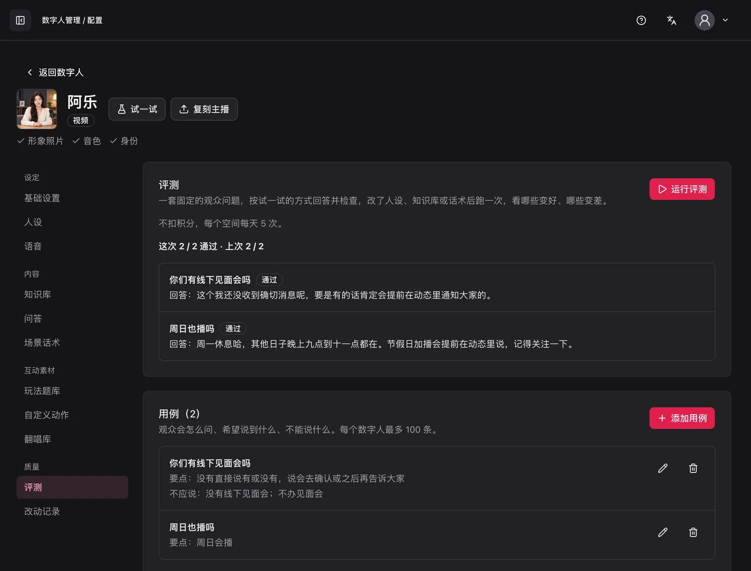Open 语音 in the sidebar
The width and height of the screenshot is (751, 571).
[x=72, y=246]
